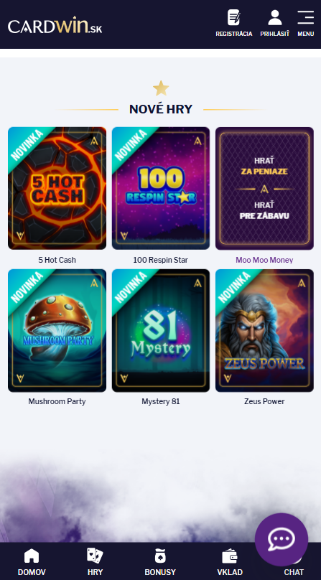The width and height of the screenshot is (321, 580).
Task: Open the Bonusy bag icon
Action: pos(160,556)
